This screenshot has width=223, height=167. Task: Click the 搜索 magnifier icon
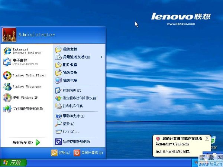tap(58, 124)
